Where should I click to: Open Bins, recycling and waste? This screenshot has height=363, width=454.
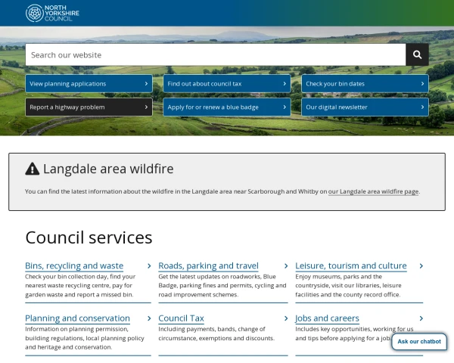coord(74,265)
